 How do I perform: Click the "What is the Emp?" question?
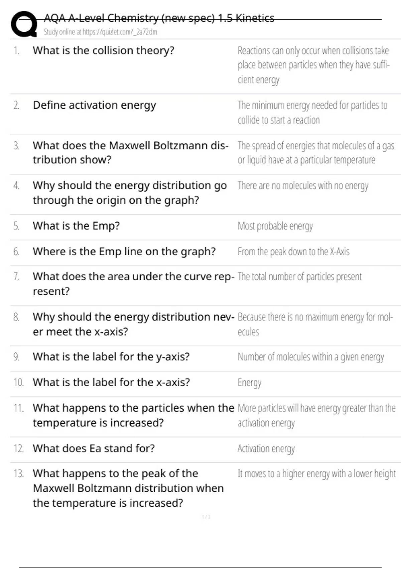click(x=76, y=226)
